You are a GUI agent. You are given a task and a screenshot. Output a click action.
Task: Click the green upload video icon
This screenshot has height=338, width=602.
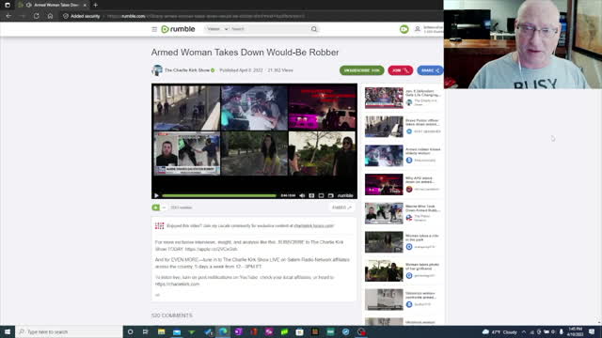click(404, 29)
